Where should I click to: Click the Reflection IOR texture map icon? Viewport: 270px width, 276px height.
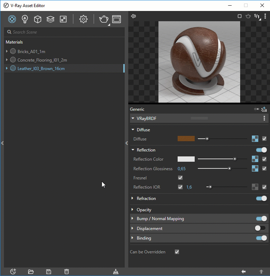pyautogui.click(x=255, y=187)
